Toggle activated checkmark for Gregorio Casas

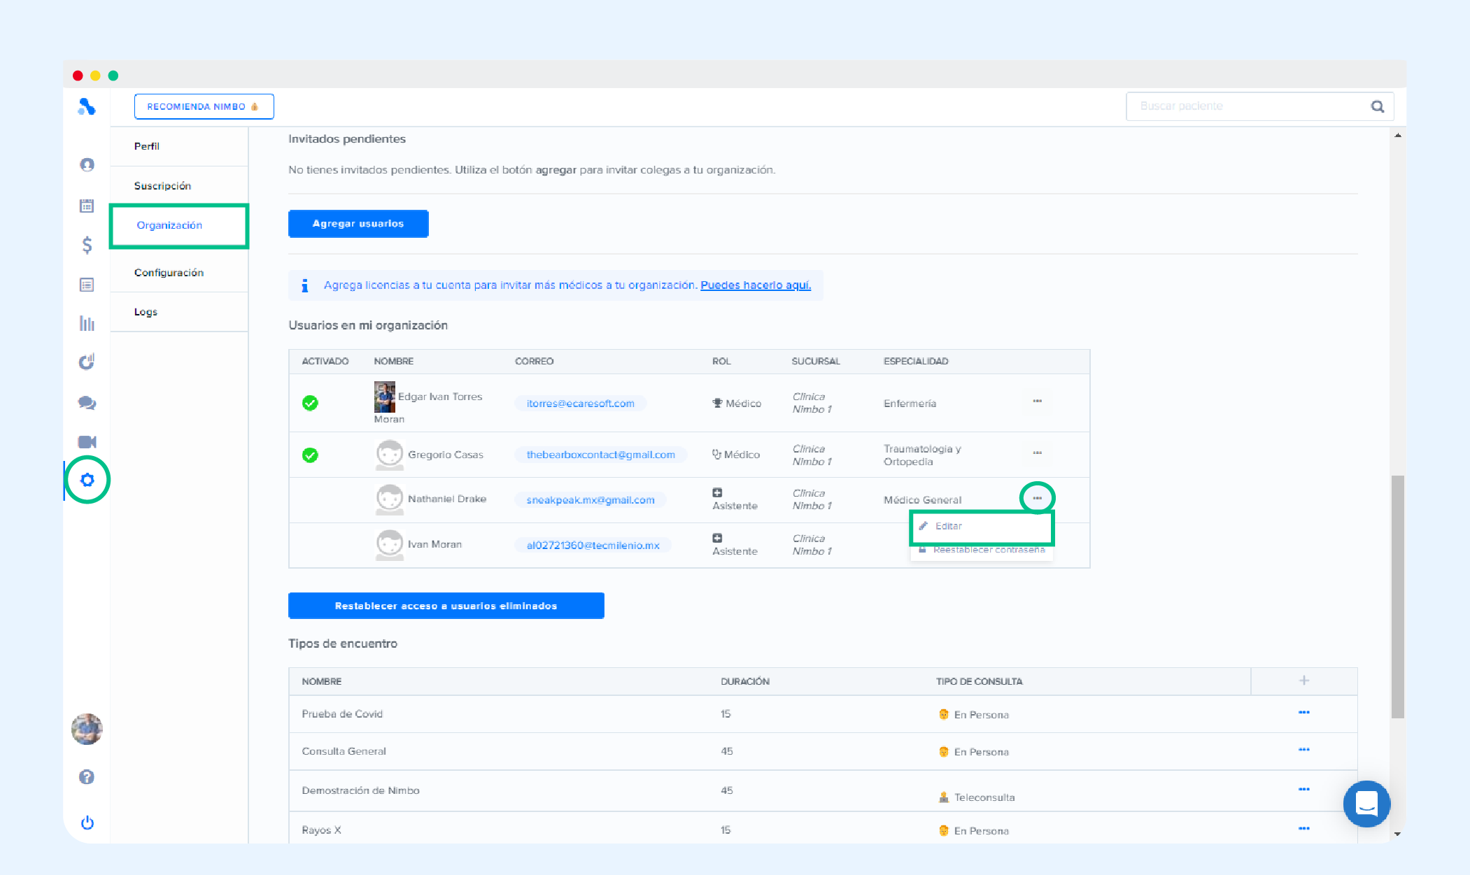click(x=310, y=455)
